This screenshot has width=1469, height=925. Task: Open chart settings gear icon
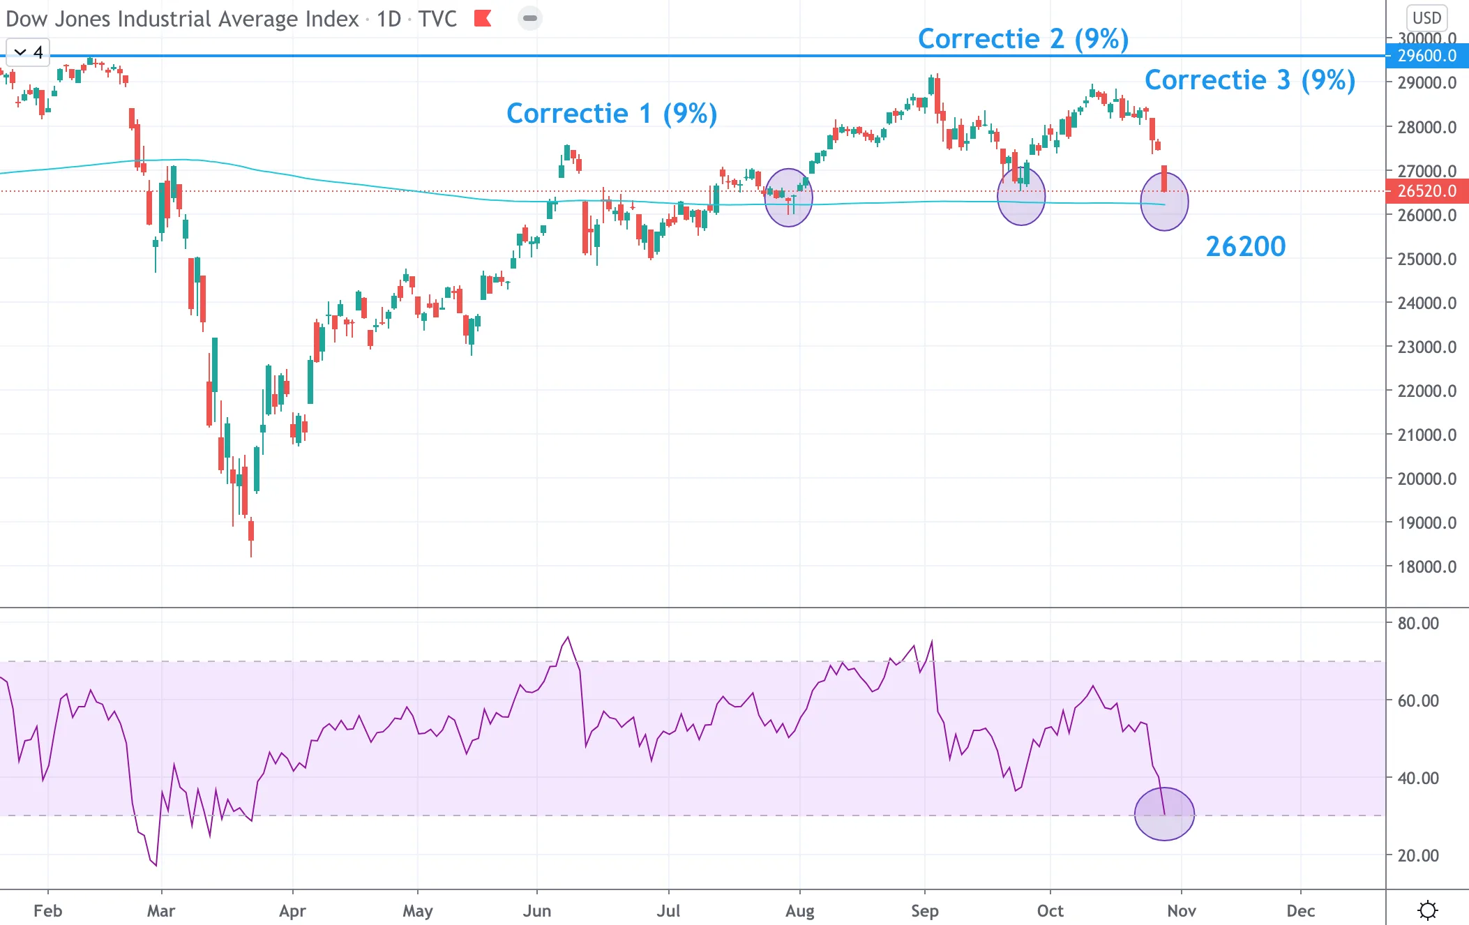[x=1427, y=910]
